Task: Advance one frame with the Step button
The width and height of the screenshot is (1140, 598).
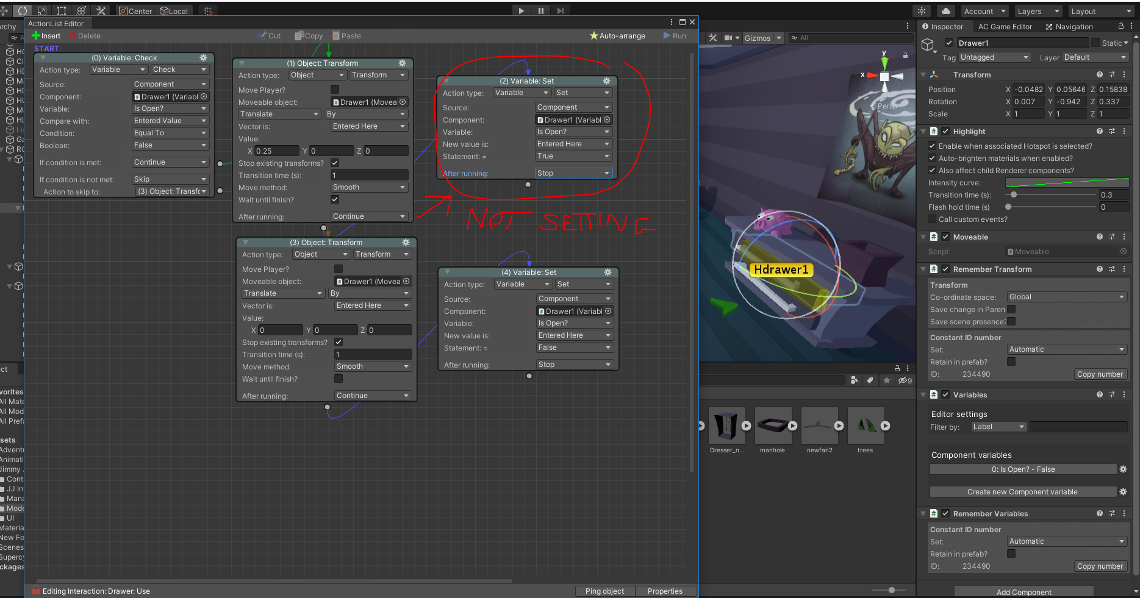Action: tap(560, 11)
